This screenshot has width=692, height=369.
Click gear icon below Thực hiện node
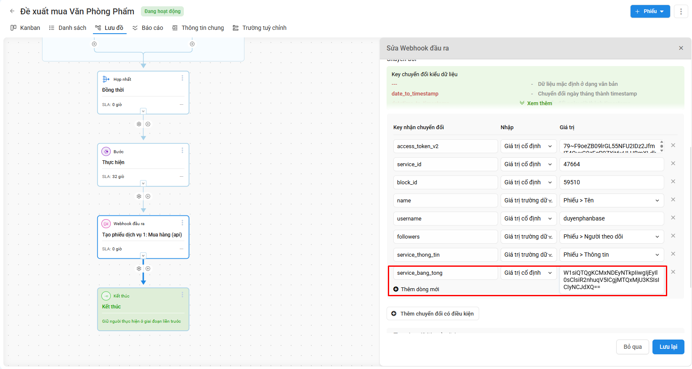139,196
